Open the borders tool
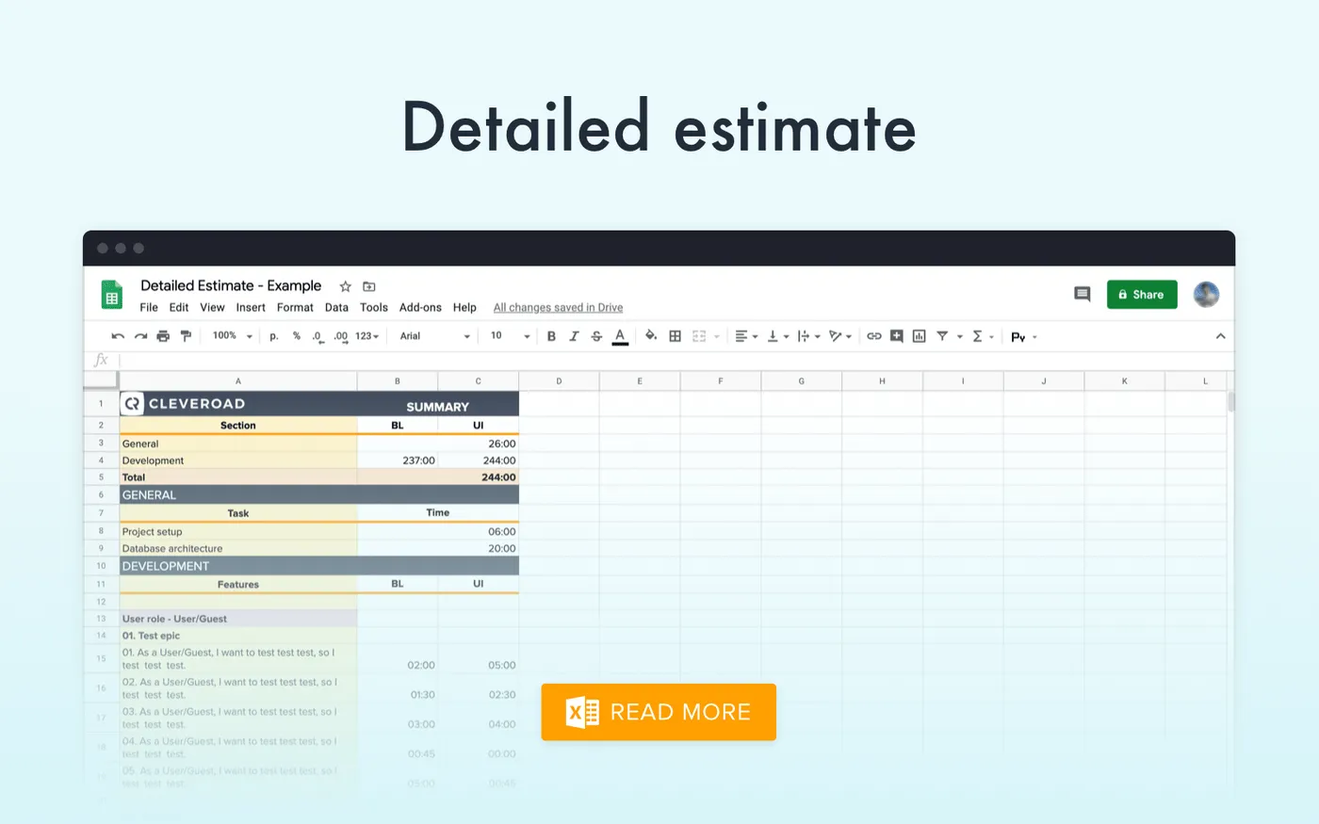The image size is (1319, 824). 675,336
